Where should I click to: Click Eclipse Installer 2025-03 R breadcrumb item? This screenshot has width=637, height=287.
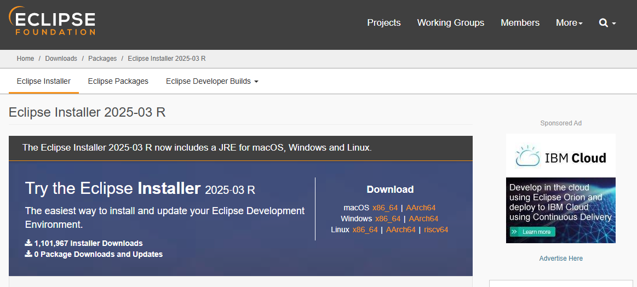click(167, 59)
